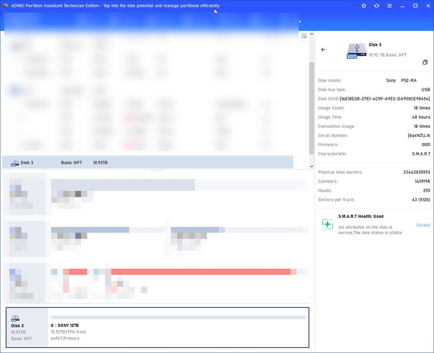This screenshot has height=353, width=434.
Task: Open the S.M.A.R.T Details link
Action: [423, 225]
